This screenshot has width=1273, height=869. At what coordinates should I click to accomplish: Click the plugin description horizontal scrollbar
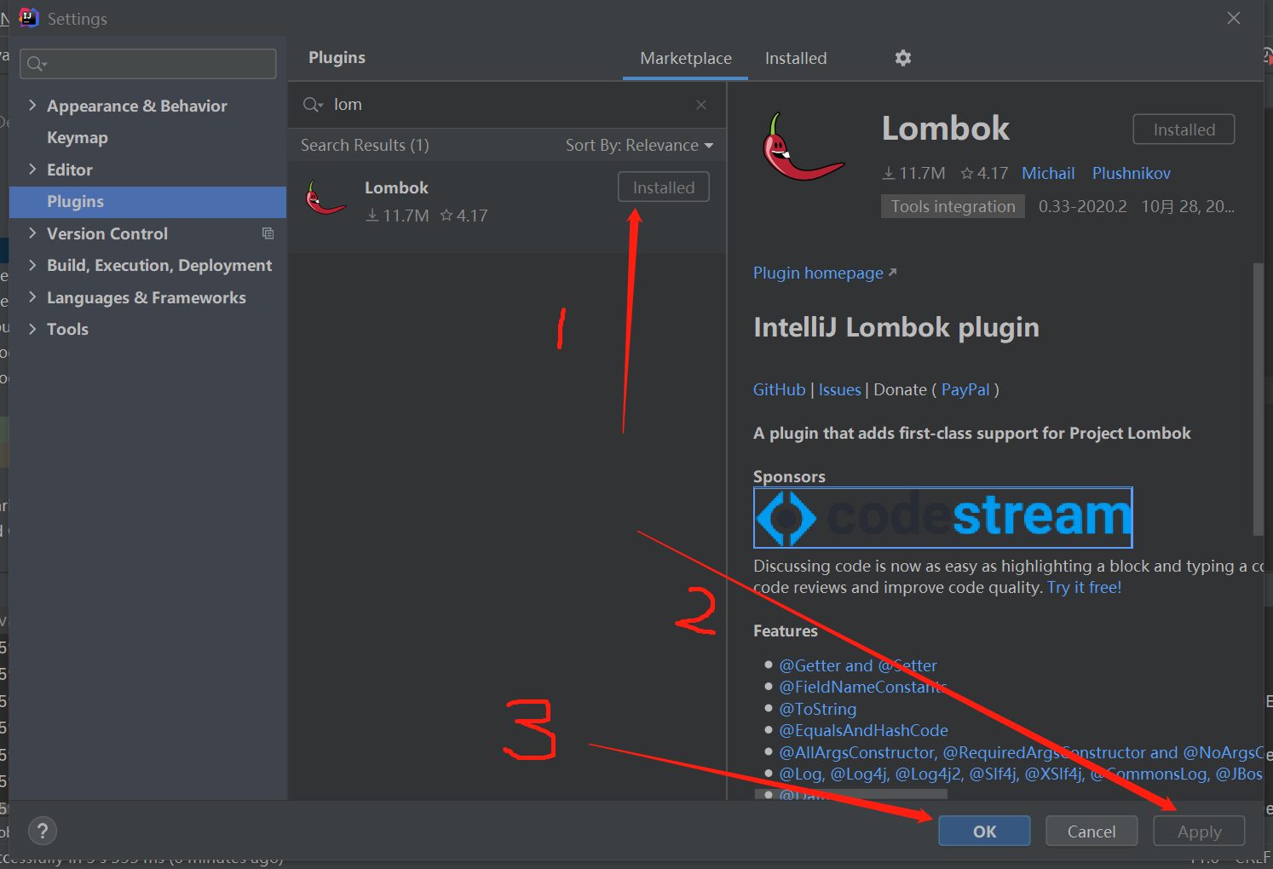[x=850, y=794]
